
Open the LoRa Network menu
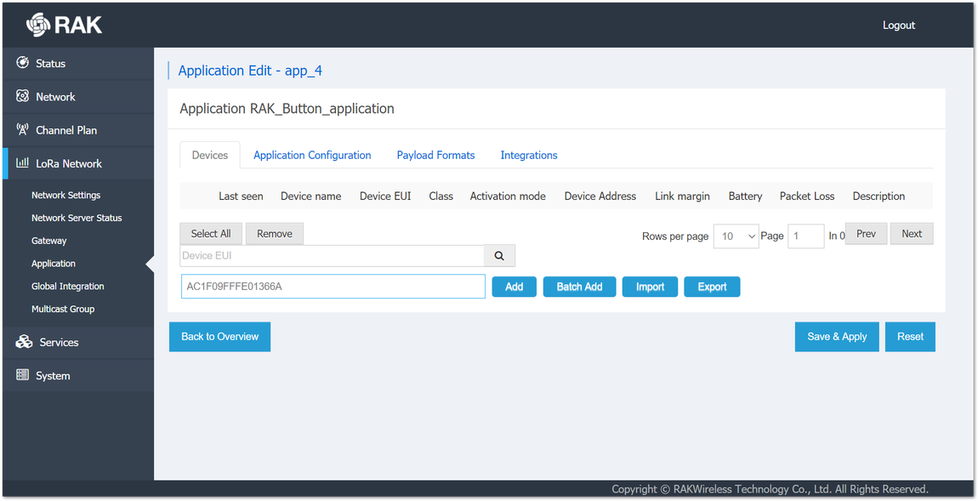pyautogui.click(x=78, y=163)
